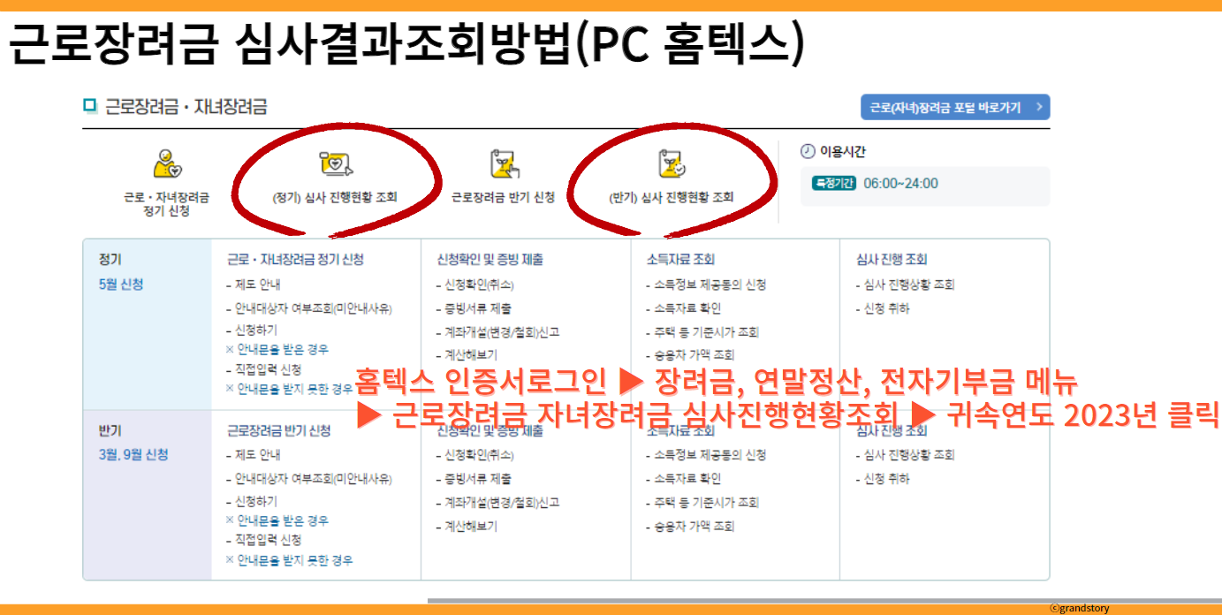Image resolution: width=1222 pixels, height=615 pixels.
Task: Click 심사 진행상황 조회 in the 반기 row
Action: click(x=905, y=455)
